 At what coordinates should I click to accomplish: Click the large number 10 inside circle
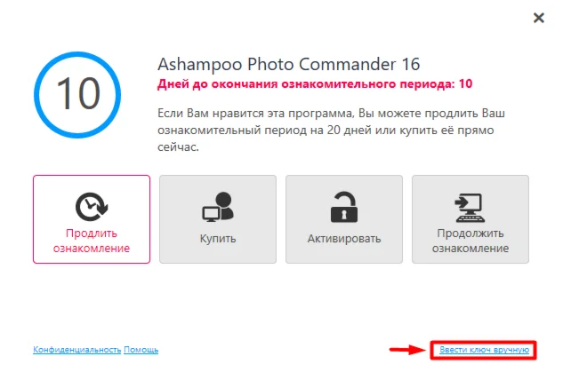[x=78, y=93]
